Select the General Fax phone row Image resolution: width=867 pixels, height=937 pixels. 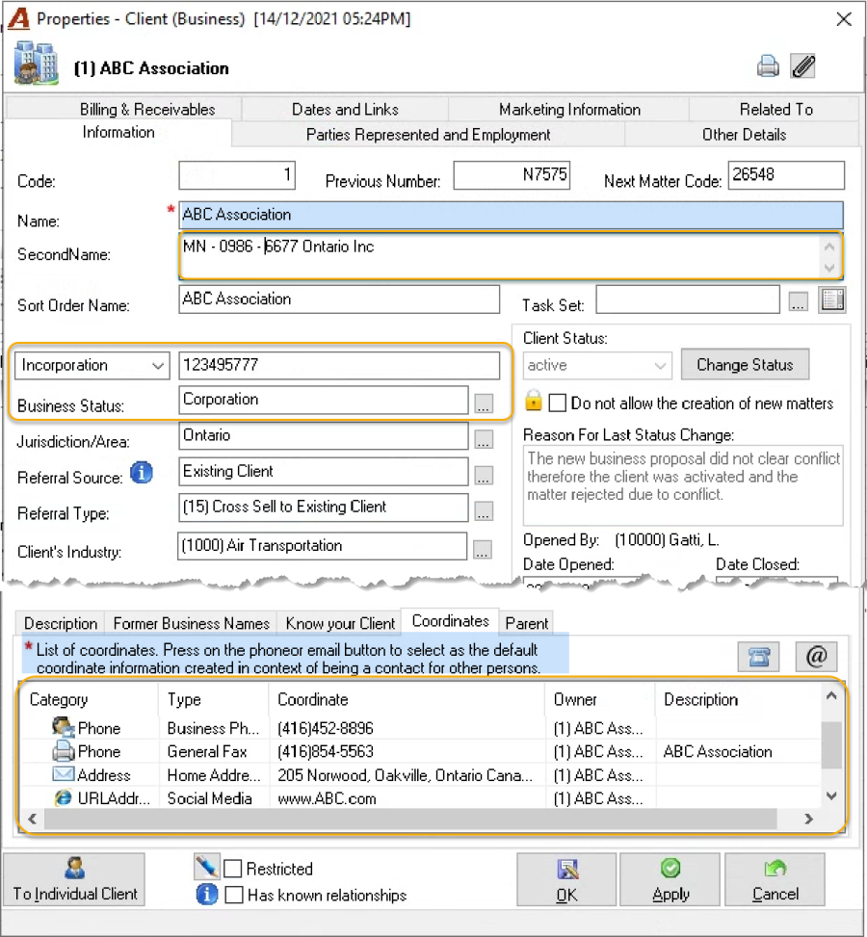click(x=421, y=751)
